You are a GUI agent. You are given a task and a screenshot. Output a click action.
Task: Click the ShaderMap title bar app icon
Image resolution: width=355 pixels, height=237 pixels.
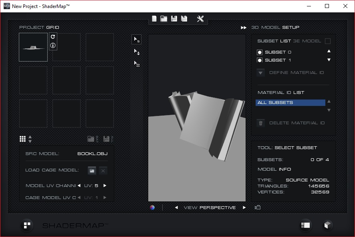7,6
